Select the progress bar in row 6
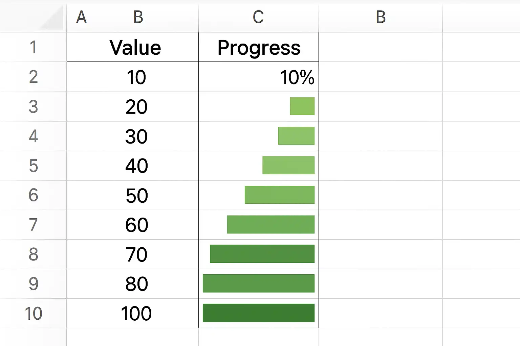The width and height of the screenshot is (520, 346). click(279, 195)
